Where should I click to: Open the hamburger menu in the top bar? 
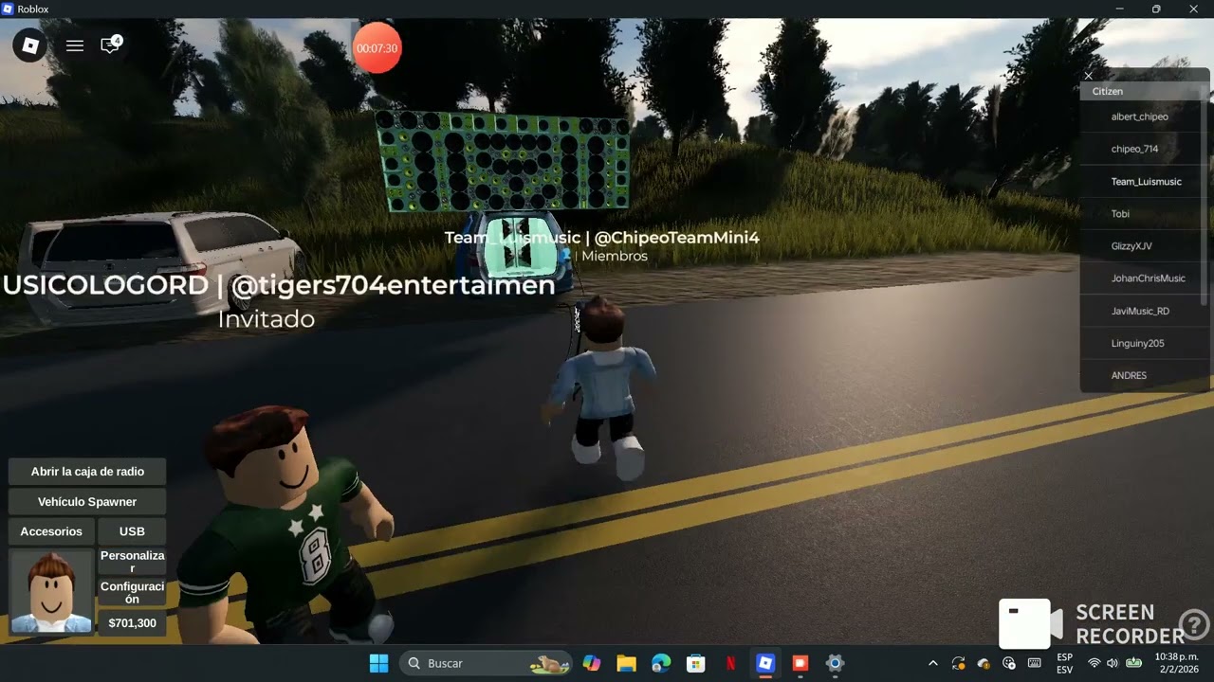pyautogui.click(x=75, y=45)
